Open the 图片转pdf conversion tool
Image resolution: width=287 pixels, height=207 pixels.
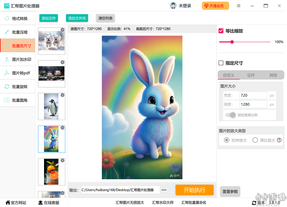point(17,72)
